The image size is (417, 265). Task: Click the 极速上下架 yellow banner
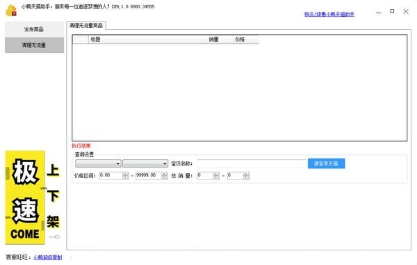coord(33,198)
